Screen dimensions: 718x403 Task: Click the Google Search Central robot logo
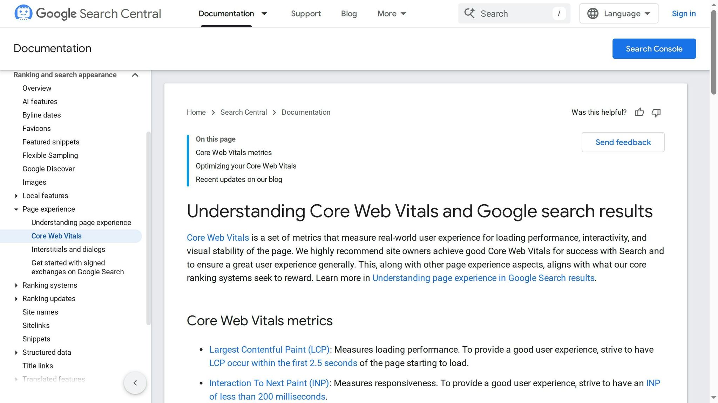pos(23,13)
